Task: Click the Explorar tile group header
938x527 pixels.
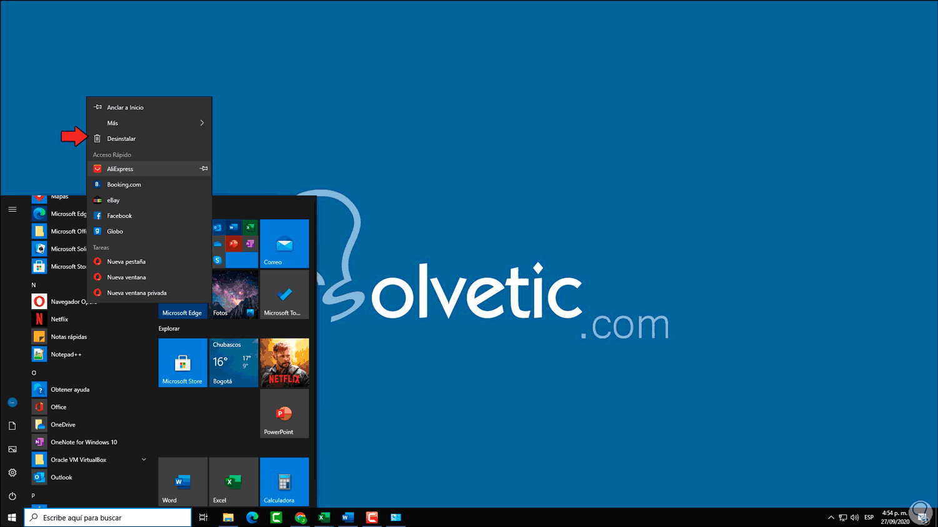Action: coord(169,328)
